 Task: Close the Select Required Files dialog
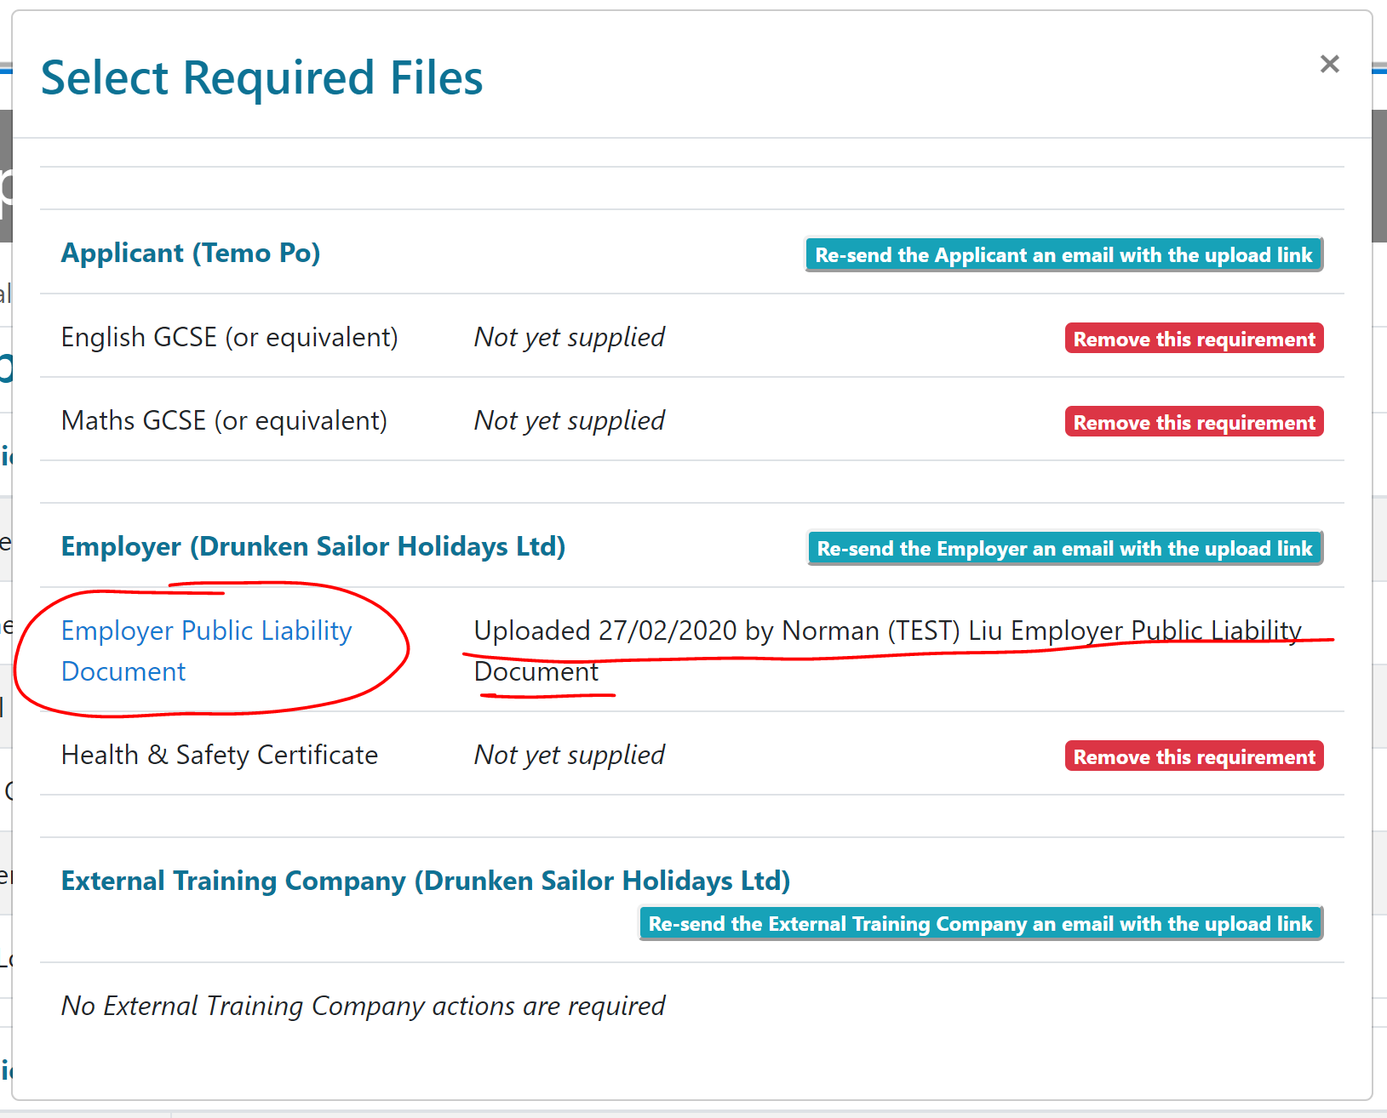pyautogui.click(x=1329, y=65)
